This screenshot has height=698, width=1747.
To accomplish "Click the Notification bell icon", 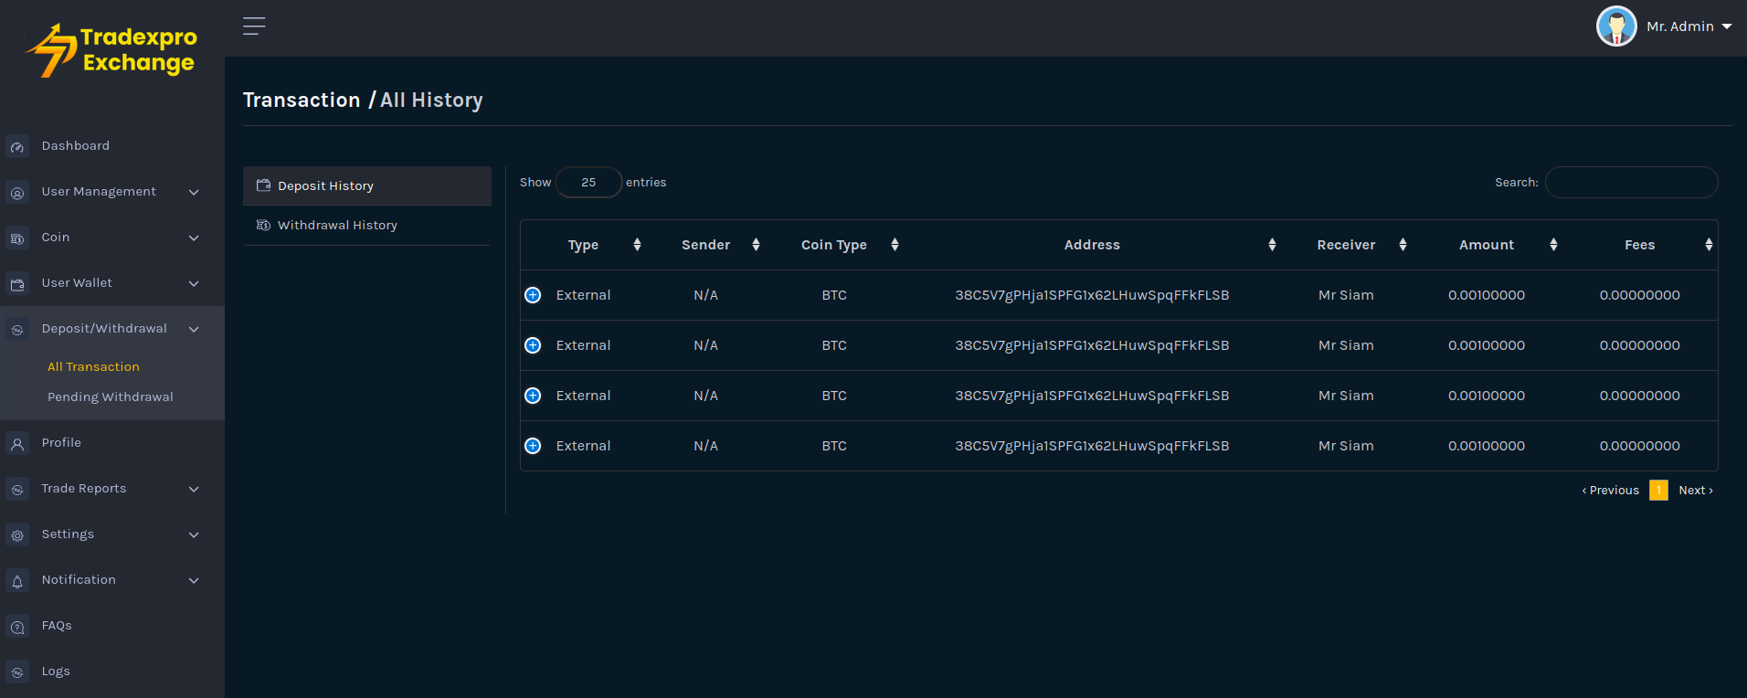I will pyautogui.click(x=17, y=581).
